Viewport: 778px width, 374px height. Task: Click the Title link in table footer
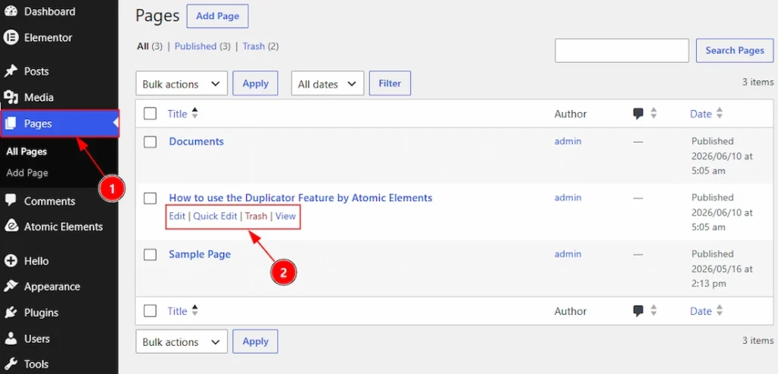[177, 311]
